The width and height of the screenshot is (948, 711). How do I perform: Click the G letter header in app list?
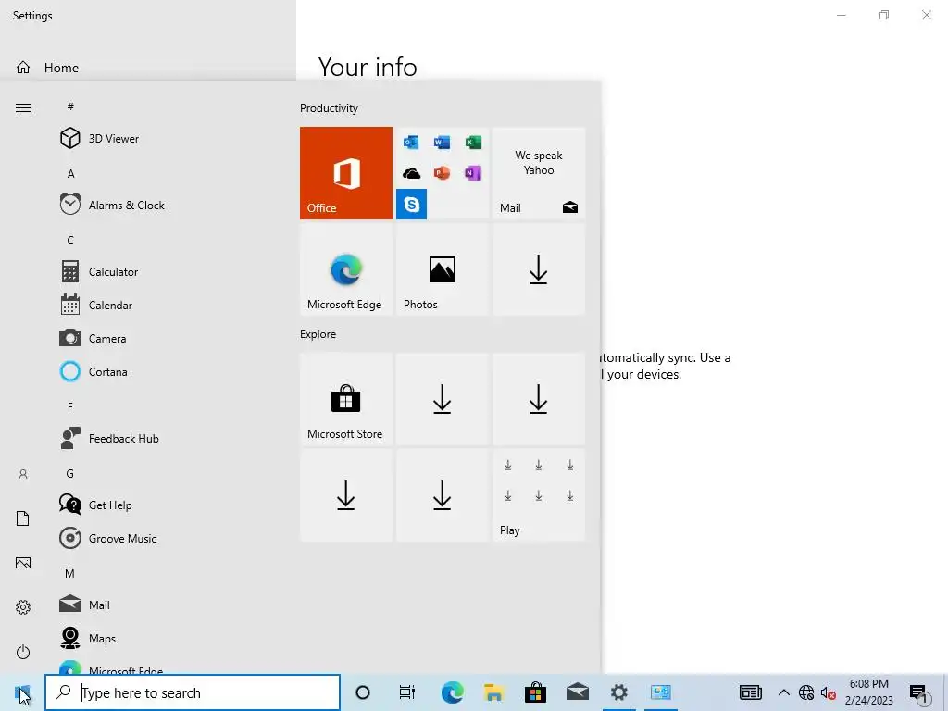click(70, 473)
